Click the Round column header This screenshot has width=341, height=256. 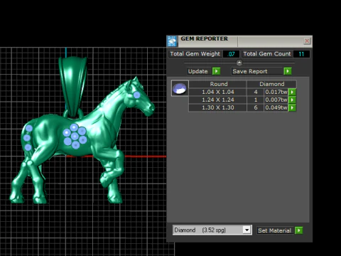[218, 84]
